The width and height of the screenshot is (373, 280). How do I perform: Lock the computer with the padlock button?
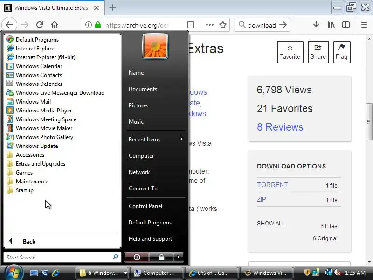pos(161,257)
